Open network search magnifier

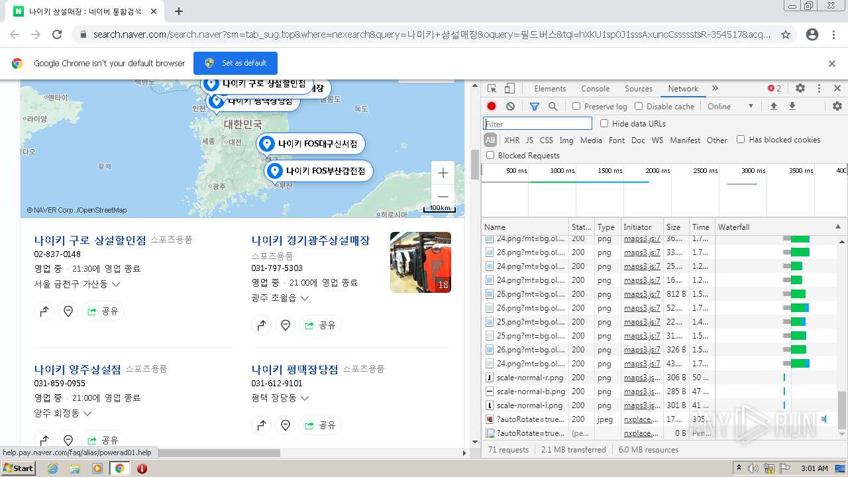coord(553,106)
